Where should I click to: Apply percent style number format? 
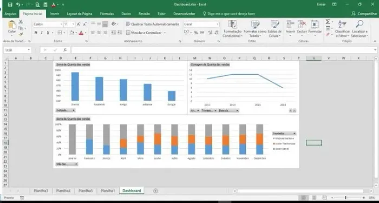[196, 32]
